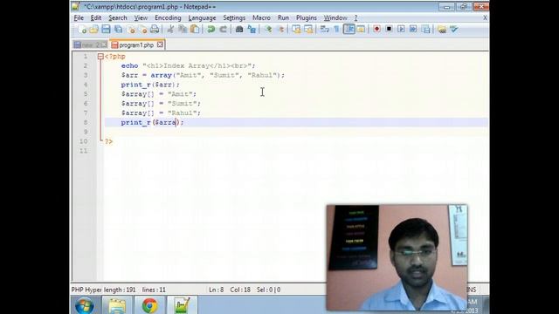Toggle INS mode in the status bar
This screenshot has width=559, height=314.
472,290
